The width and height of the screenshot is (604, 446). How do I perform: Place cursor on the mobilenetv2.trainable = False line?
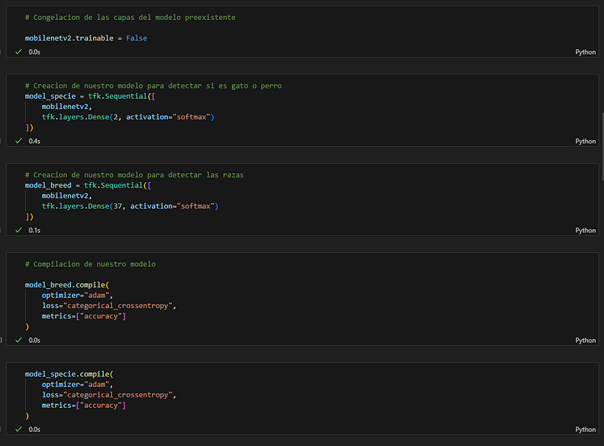click(85, 38)
